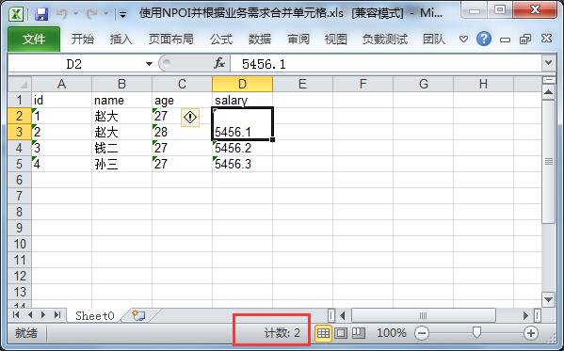Expand the formula bar with its chevron
Viewport: 564px width, 351px height.
point(549,63)
